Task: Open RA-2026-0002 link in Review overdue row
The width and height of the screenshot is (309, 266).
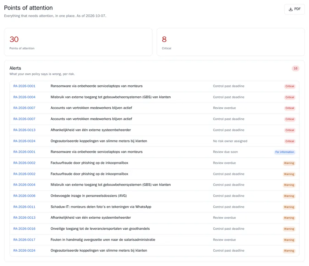Action: coord(24,163)
